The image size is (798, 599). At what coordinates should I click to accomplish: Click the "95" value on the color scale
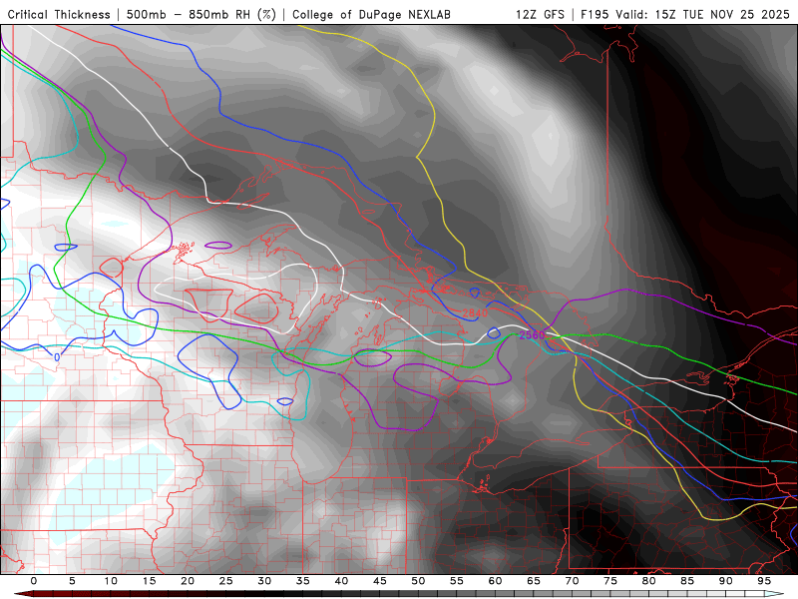[x=764, y=581]
